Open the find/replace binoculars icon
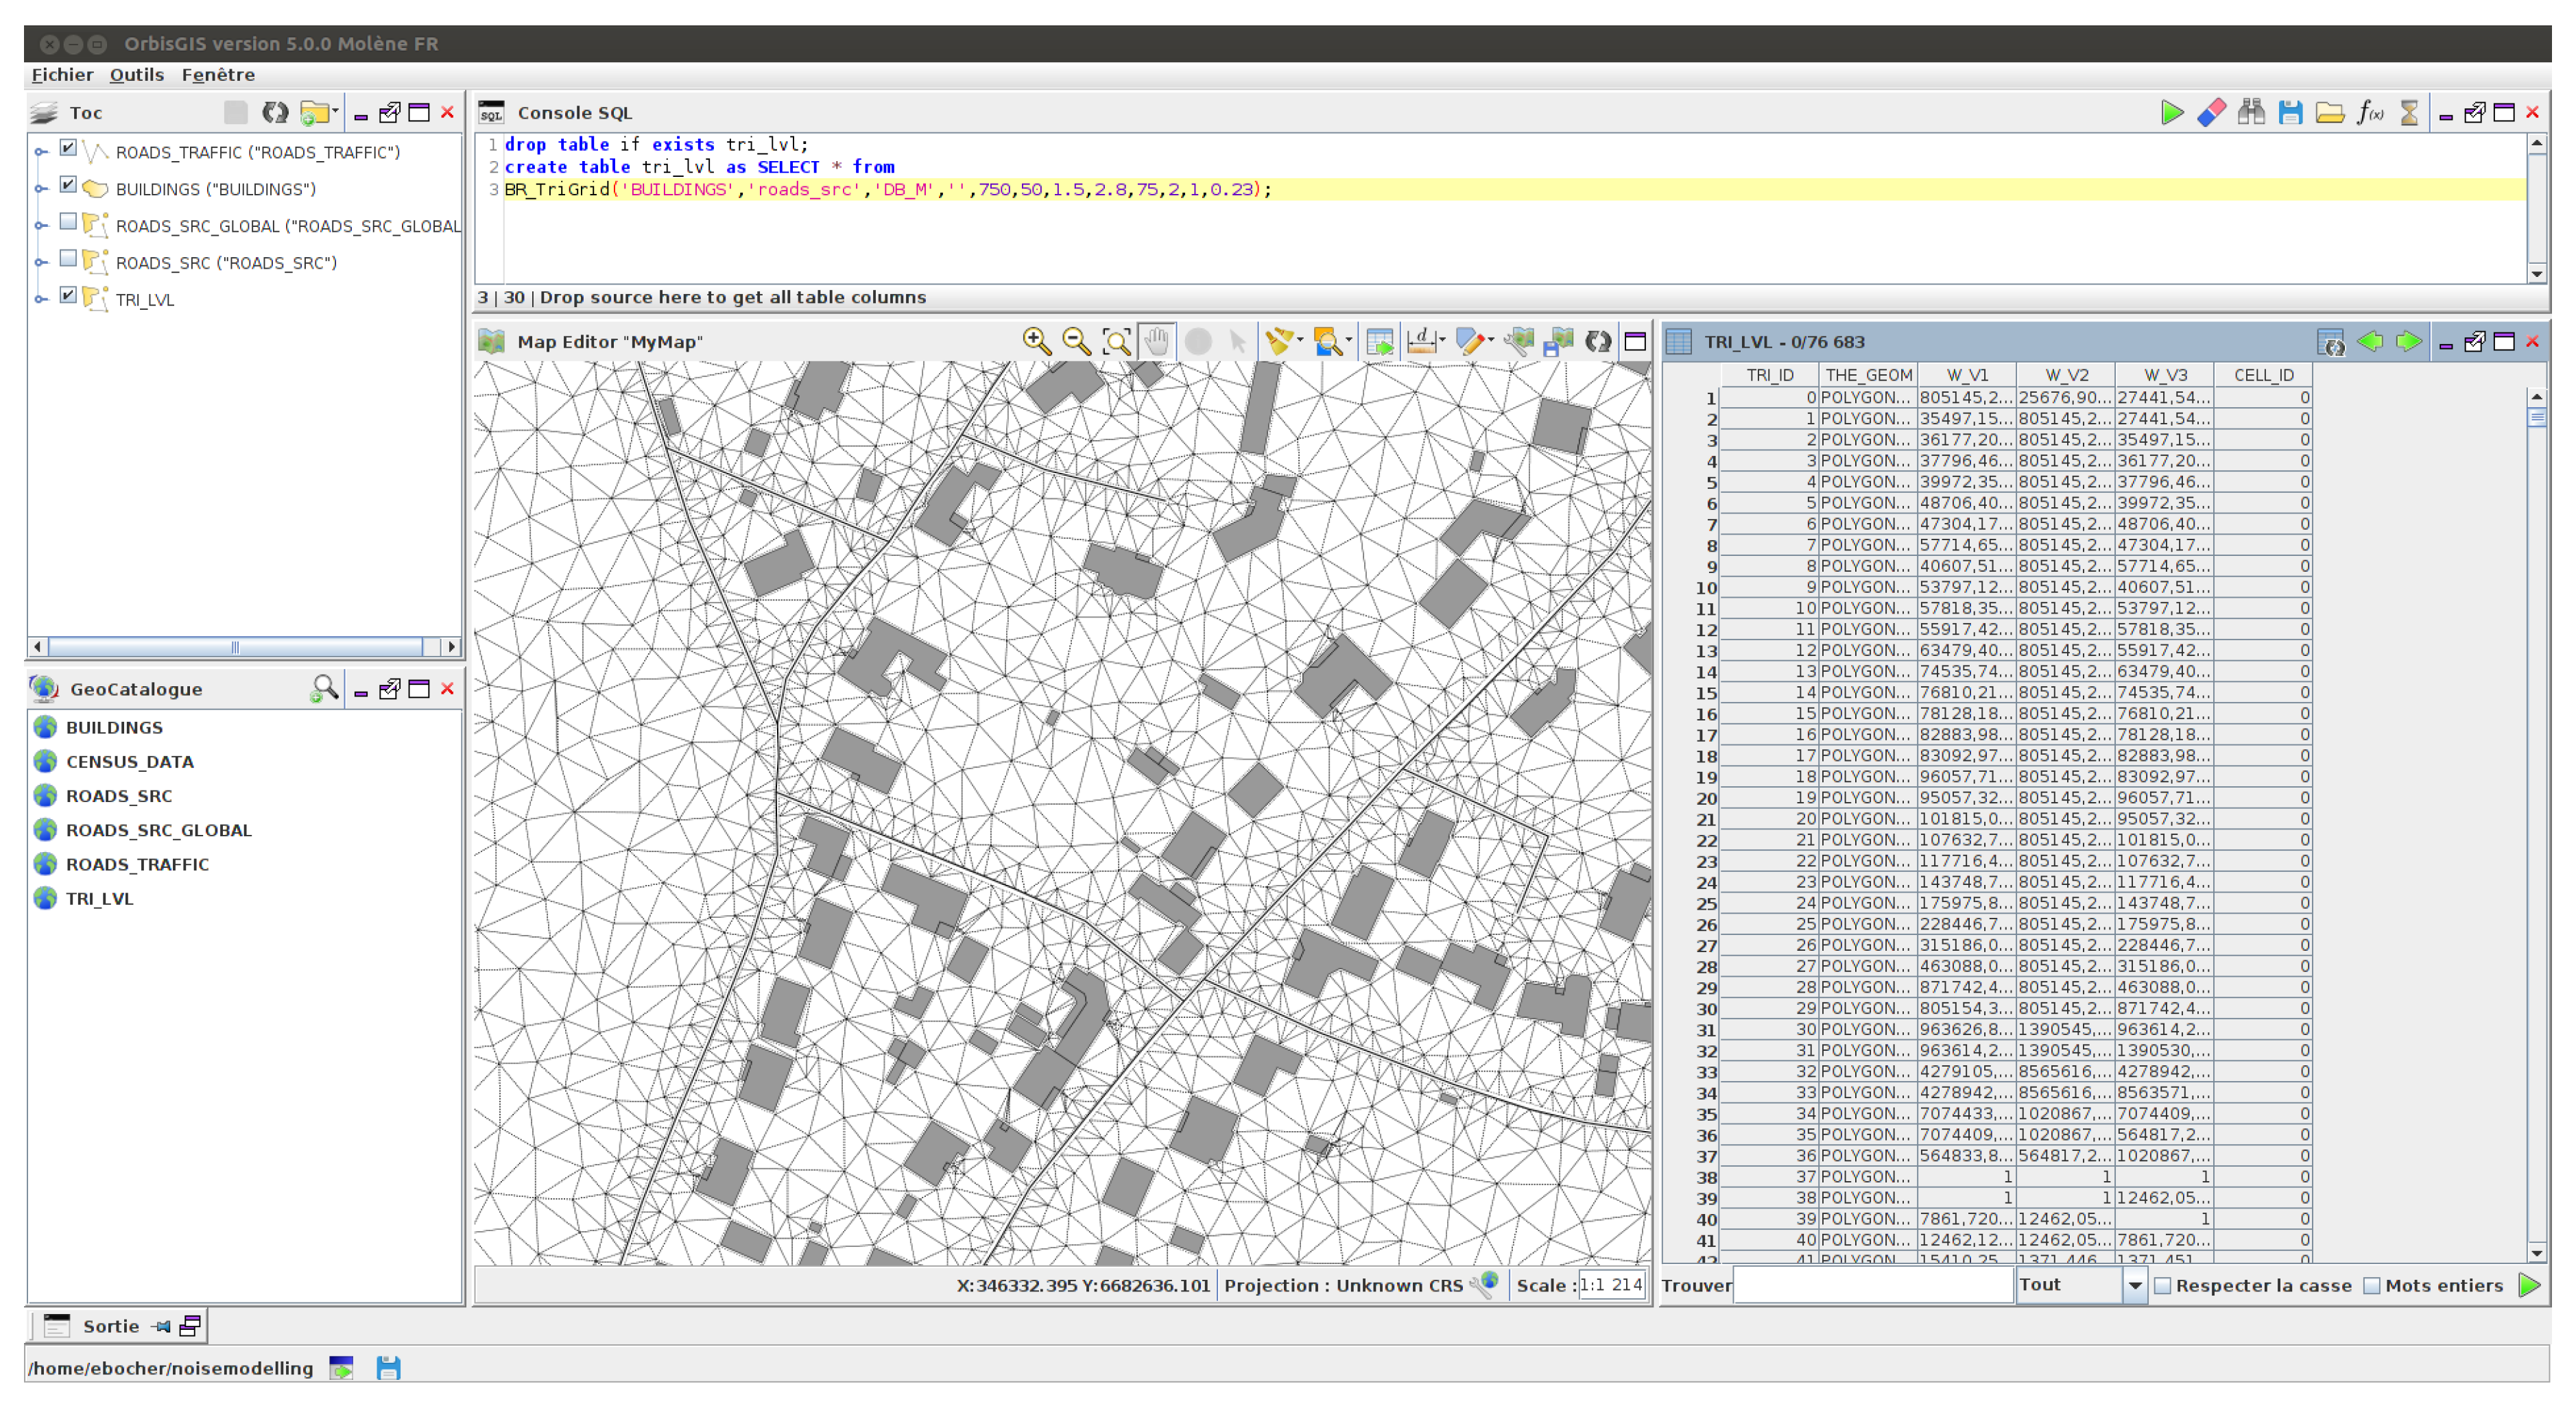Viewport: 2576px width, 1408px height. point(2251,113)
